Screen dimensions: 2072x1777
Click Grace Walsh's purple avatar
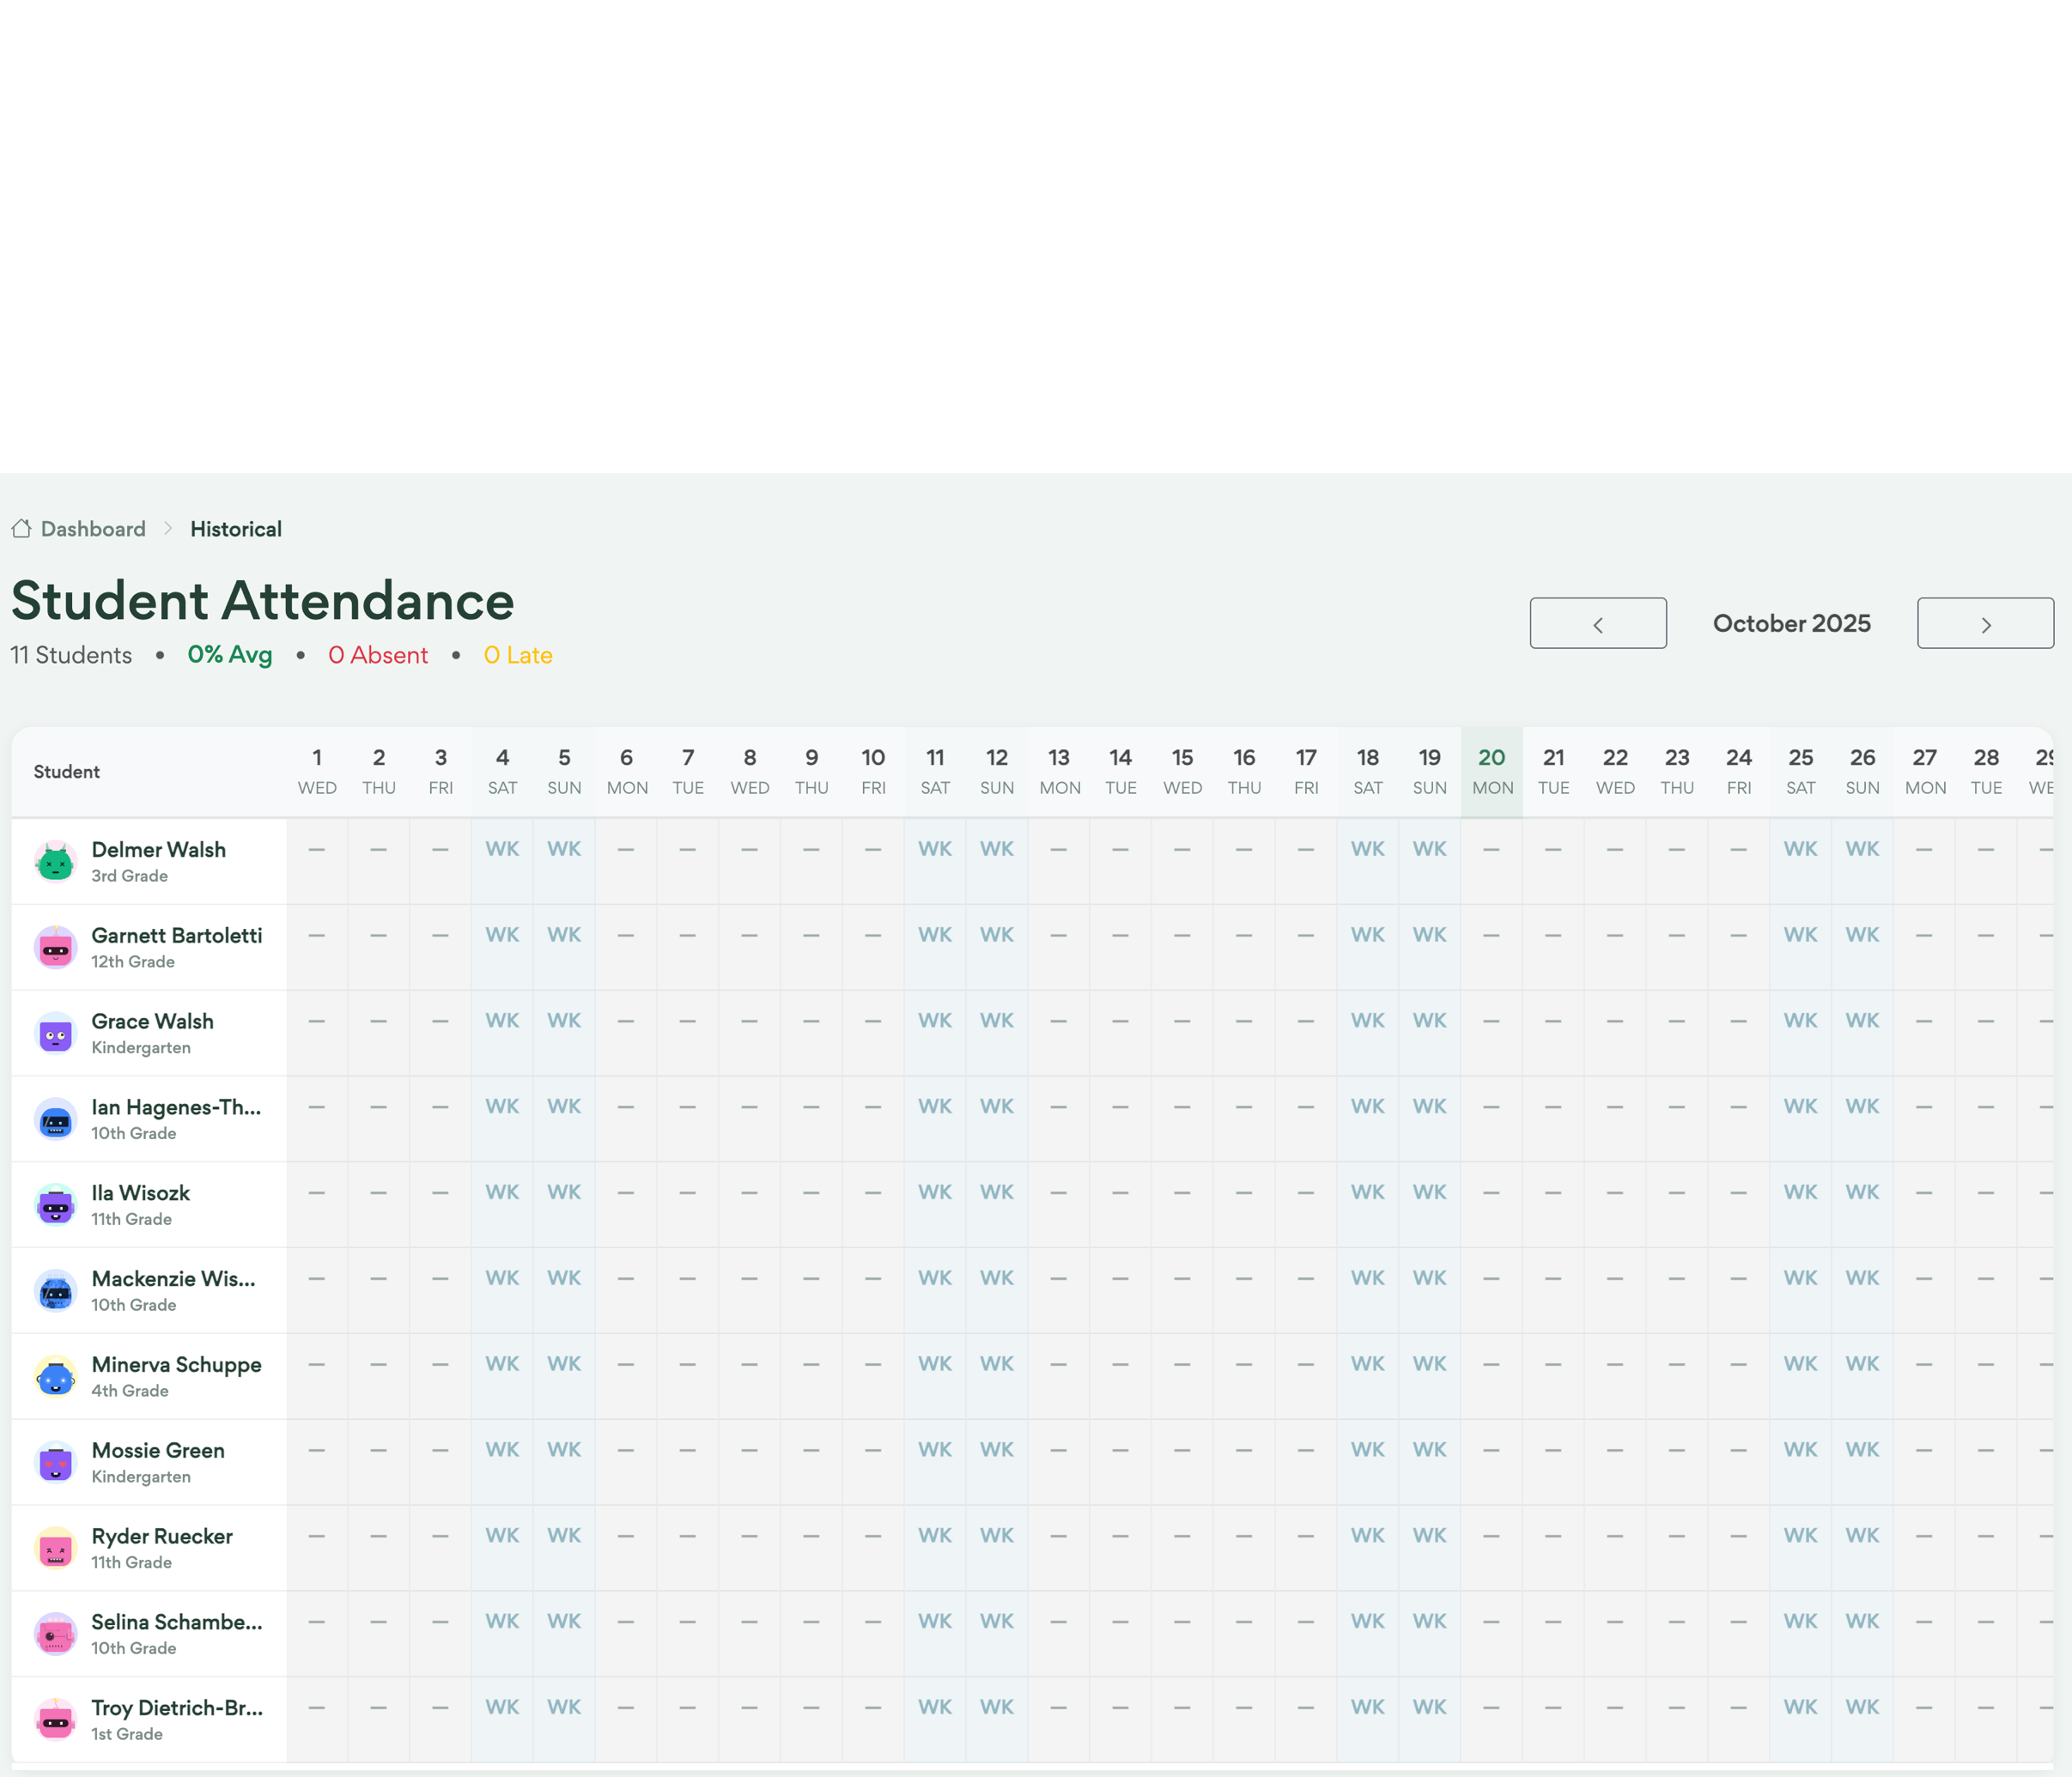click(56, 1033)
